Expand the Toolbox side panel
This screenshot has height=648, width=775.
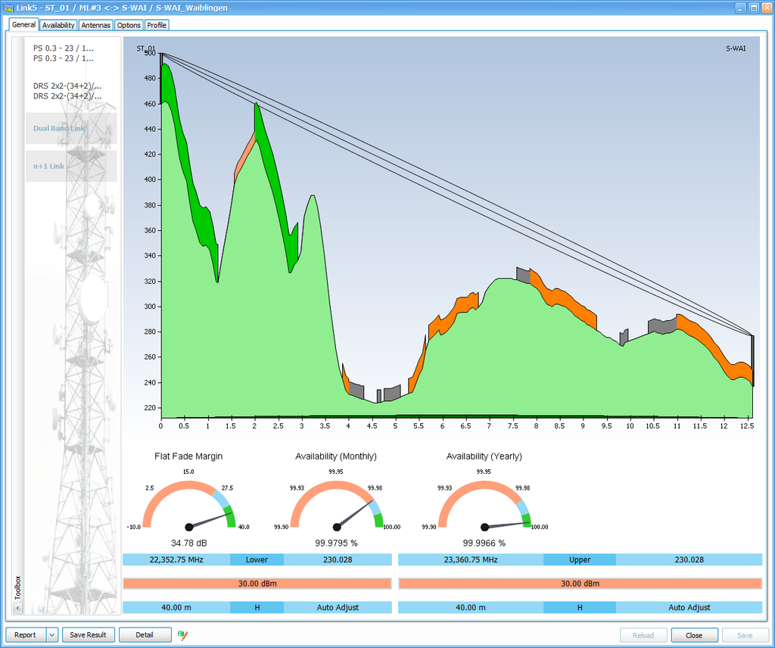coord(17,607)
